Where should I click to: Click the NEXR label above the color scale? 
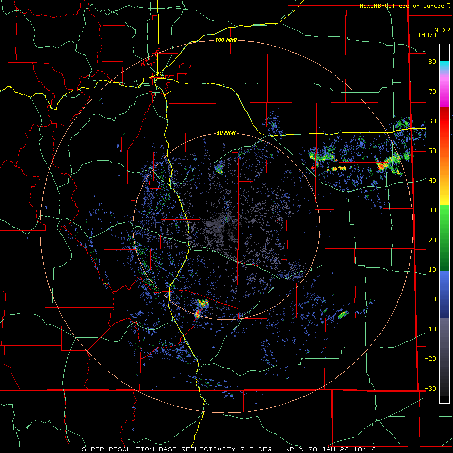pyautogui.click(x=442, y=30)
